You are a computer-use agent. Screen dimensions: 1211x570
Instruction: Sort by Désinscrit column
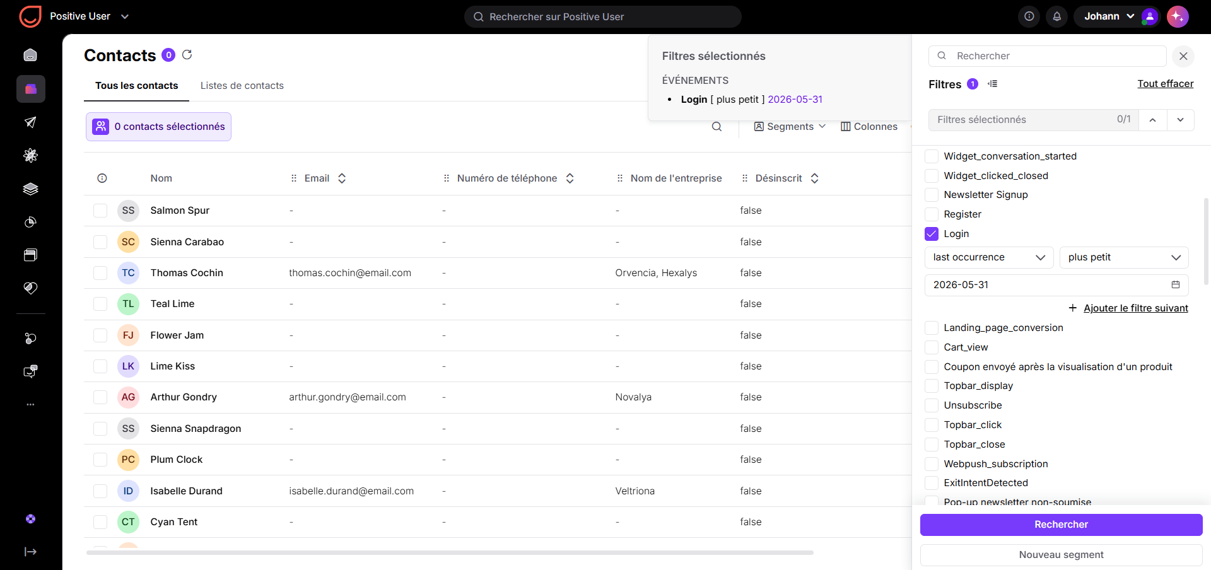[814, 178]
